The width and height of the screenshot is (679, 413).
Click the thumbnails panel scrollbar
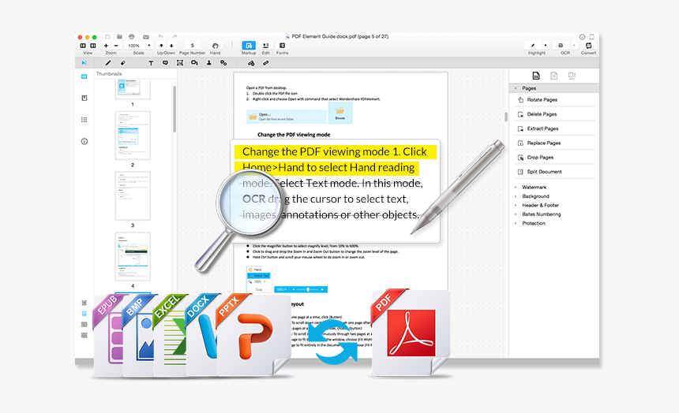pos(174,109)
